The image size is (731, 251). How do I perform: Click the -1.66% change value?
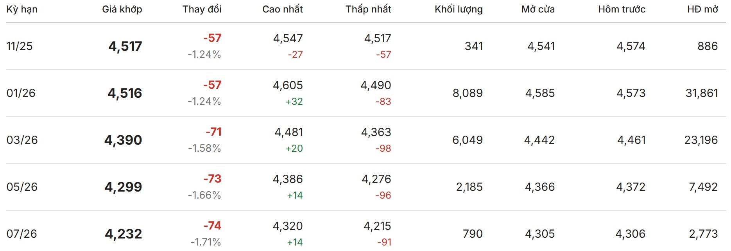tap(204, 195)
